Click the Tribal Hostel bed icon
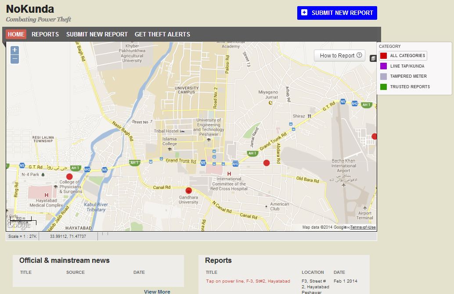Viewport: 454px width, 294px height. click(182, 131)
